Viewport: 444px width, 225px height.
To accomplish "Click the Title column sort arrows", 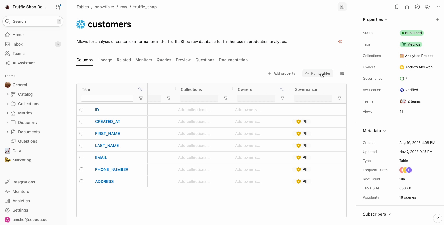I will pos(140,89).
